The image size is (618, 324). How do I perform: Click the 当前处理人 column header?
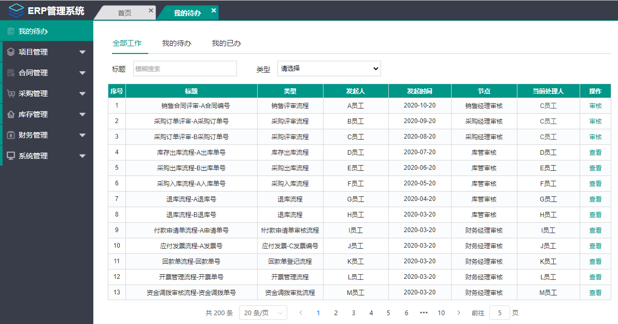tap(548, 91)
